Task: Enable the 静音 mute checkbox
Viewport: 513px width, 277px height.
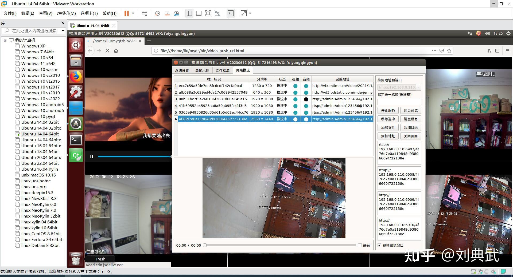Action: coord(360,245)
